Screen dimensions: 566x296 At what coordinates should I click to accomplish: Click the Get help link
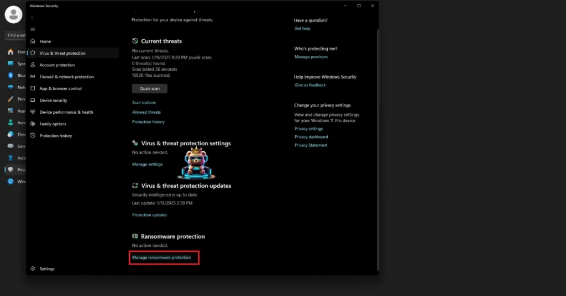pyautogui.click(x=302, y=29)
